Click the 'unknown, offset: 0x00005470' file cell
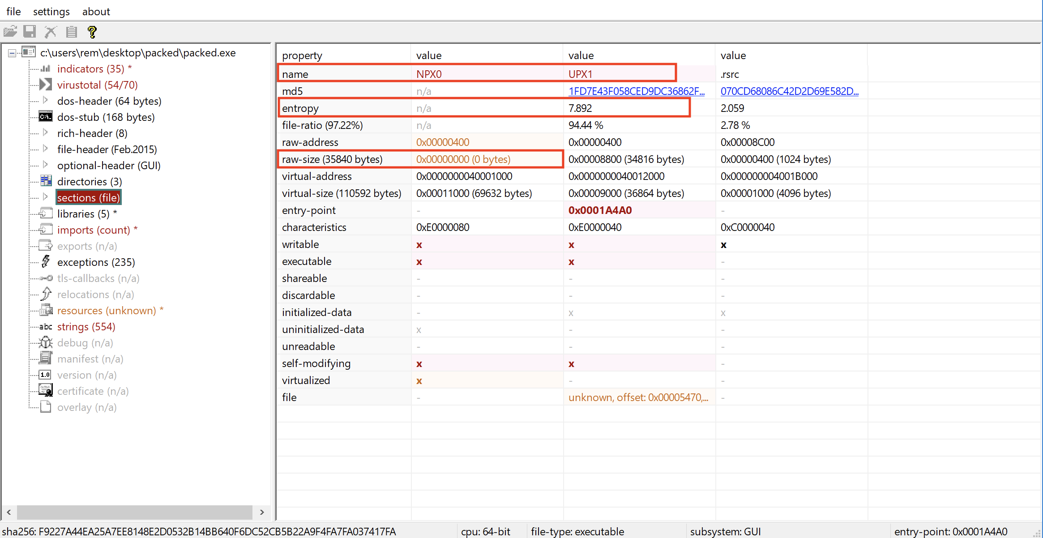This screenshot has height=538, width=1043. (639, 397)
